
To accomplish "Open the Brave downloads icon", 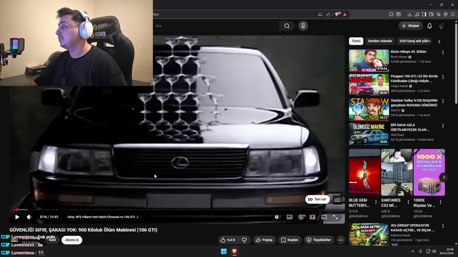I will [x=410, y=14].
